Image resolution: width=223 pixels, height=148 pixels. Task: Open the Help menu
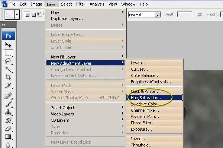[x=143, y=4]
